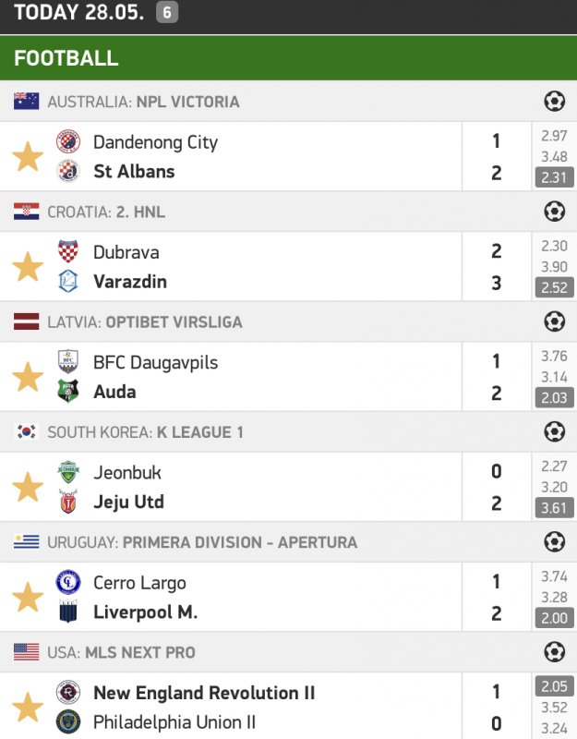Screen dimensions: 577x739
Task: Click soccer ball icon for Uruguay Primera Division
Action: tap(554, 542)
